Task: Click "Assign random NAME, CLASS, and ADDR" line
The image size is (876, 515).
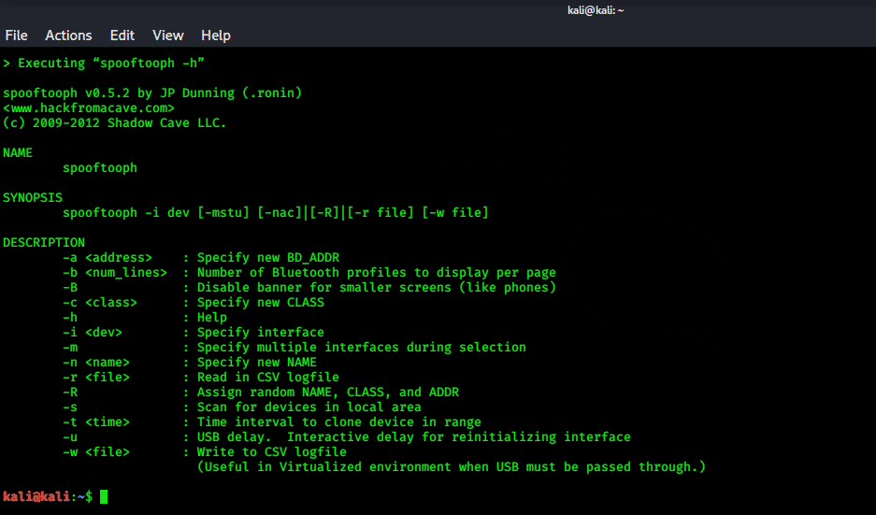Action: click(x=328, y=393)
